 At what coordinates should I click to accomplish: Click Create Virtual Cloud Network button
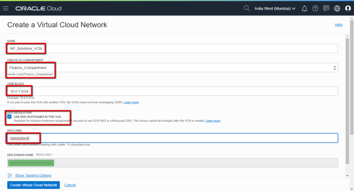(x=33, y=185)
